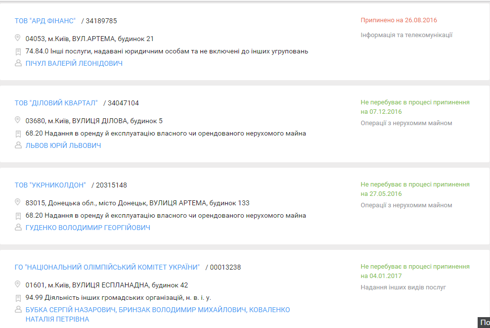This screenshot has width=490, height=328.
Task: Click location pin icon beside Вулиця Ділова address
Action: [18, 120]
